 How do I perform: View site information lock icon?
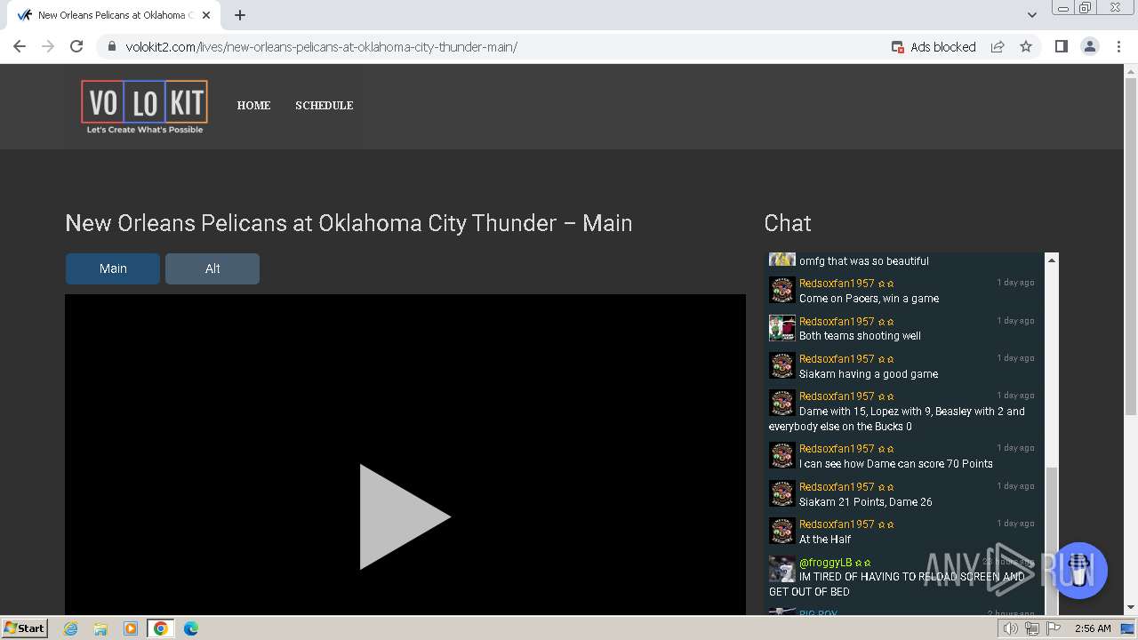pyautogui.click(x=111, y=47)
